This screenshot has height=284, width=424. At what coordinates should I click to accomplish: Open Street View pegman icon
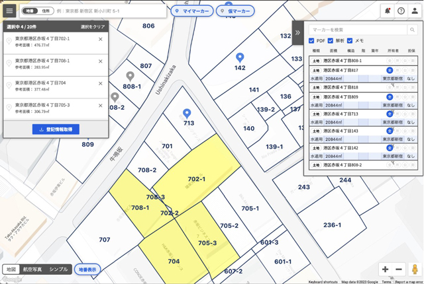click(x=415, y=269)
